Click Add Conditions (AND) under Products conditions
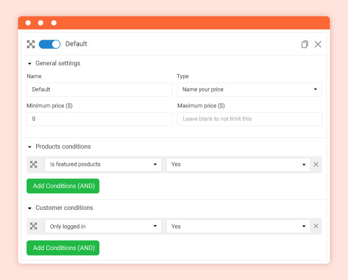 pos(63,186)
